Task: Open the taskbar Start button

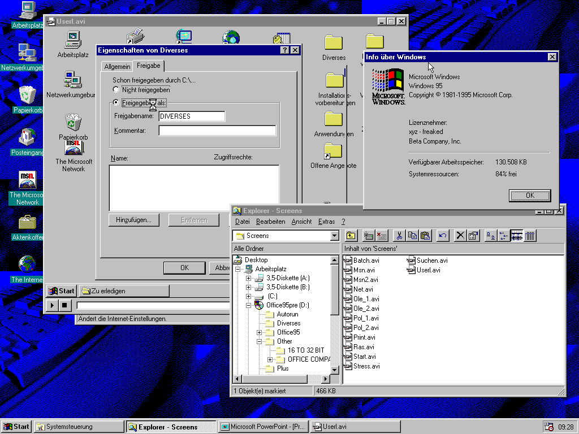Action: tap(16, 427)
